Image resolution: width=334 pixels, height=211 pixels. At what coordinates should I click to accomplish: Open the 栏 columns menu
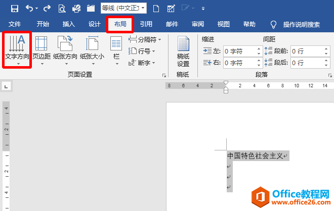tap(116, 50)
